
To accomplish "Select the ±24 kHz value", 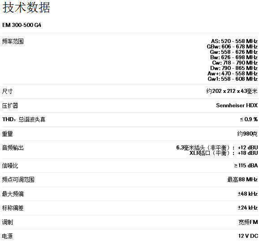I will (248, 208).
